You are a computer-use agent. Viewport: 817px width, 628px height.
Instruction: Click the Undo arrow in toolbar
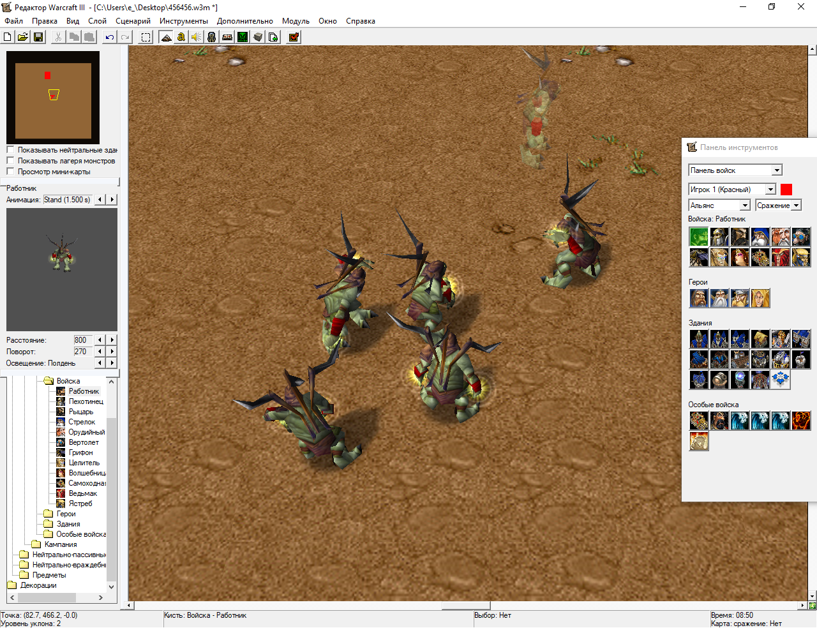click(x=110, y=37)
